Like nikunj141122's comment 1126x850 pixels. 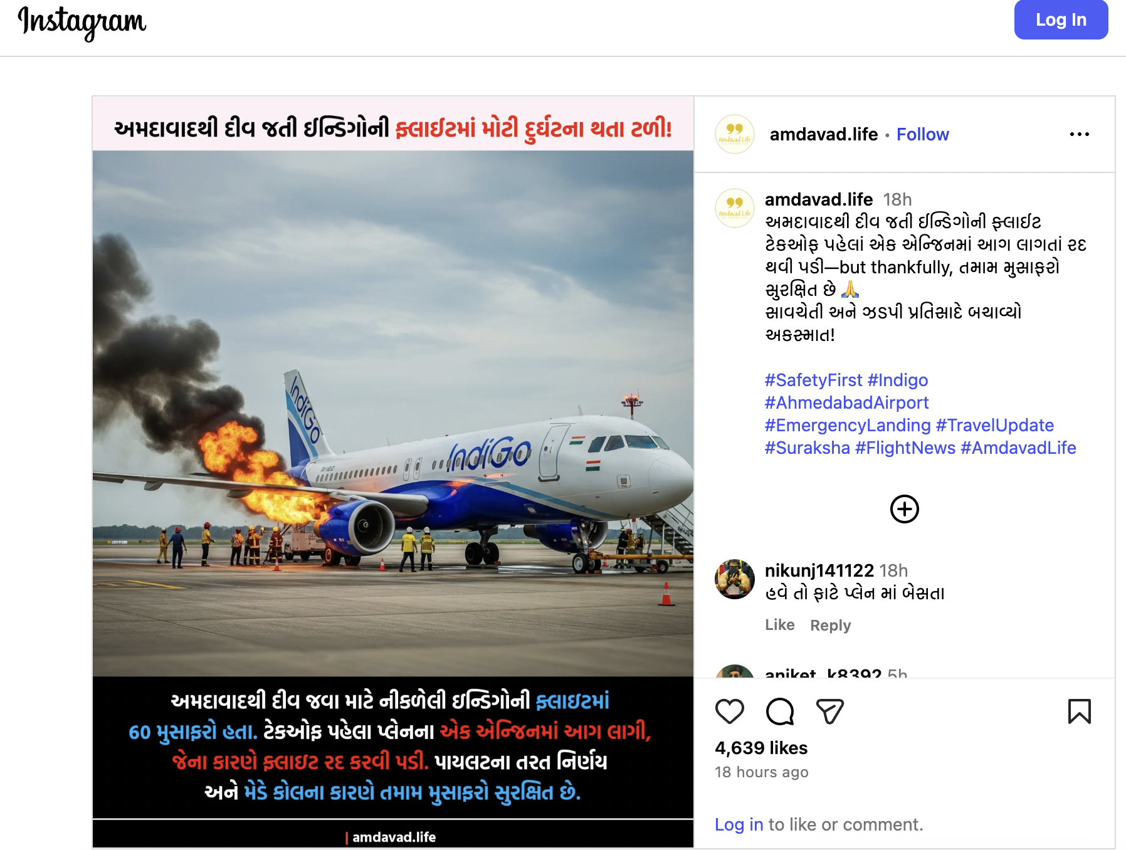(x=780, y=625)
